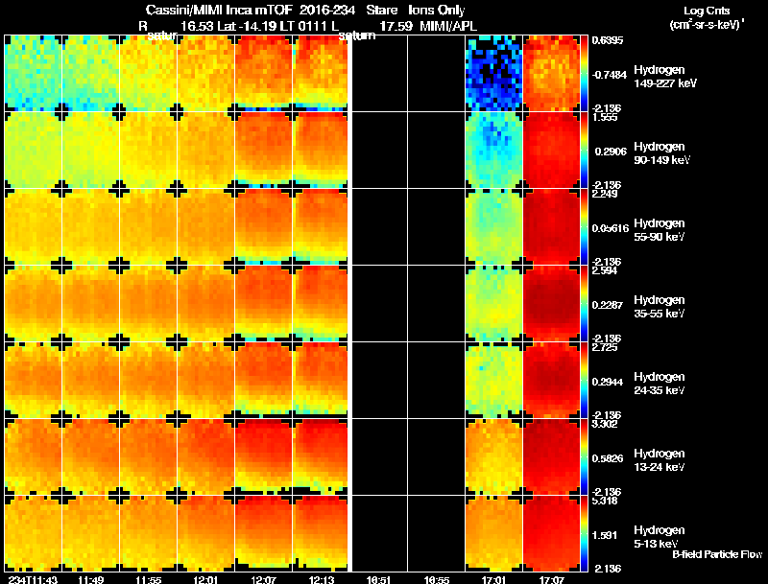Click the '17:01' time axis label
The image size is (768, 584).
494,579
